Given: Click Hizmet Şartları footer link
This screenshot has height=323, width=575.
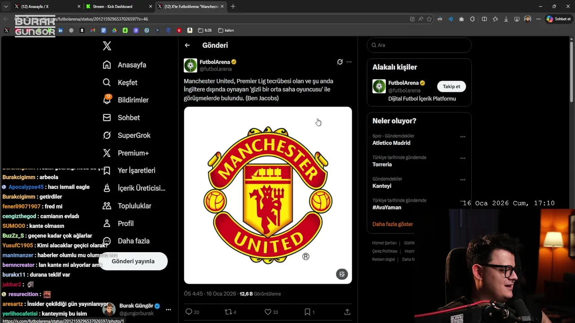Looking at the screenshot, I should coord(385,243).
